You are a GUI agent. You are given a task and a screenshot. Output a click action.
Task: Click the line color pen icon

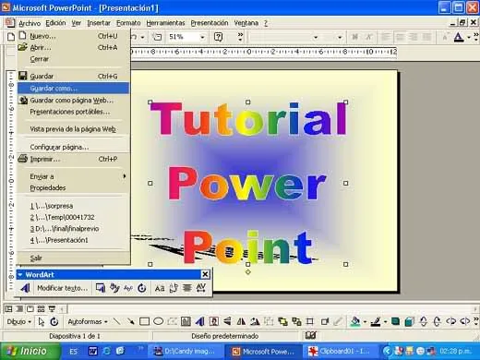tap(376, 322)
